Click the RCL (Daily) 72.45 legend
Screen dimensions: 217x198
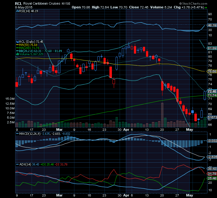(31, 42)
